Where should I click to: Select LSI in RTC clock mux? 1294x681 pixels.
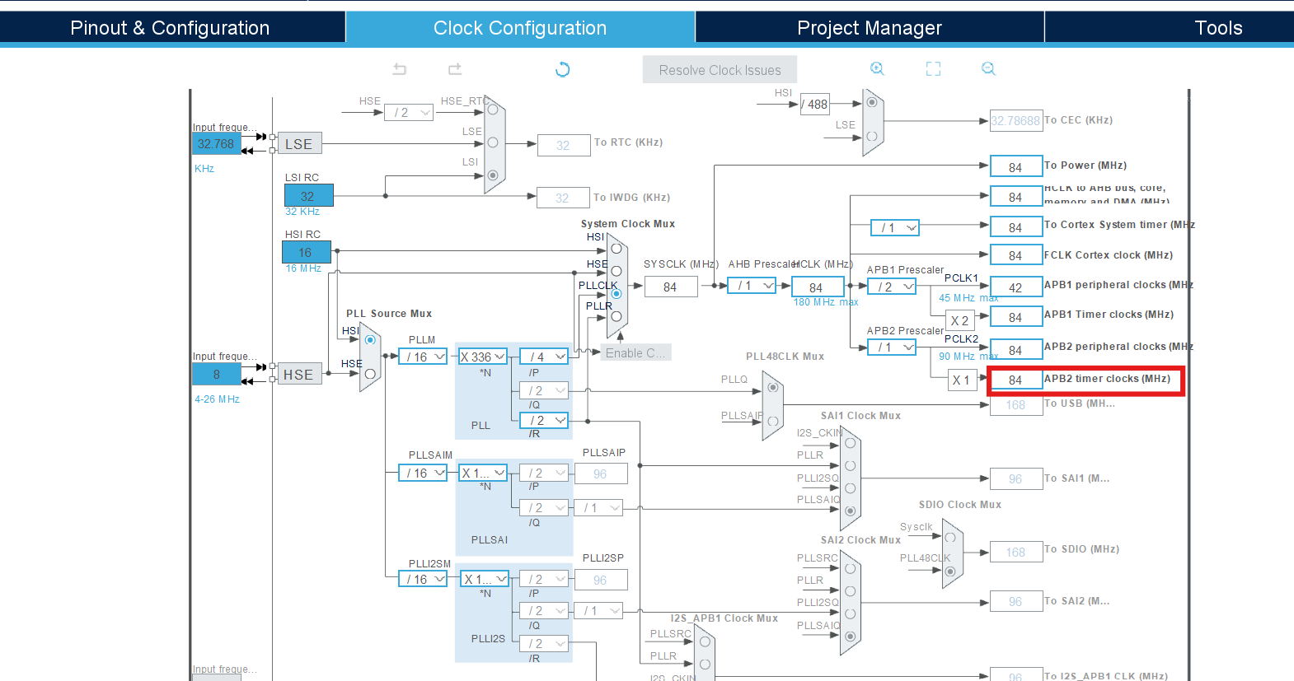493,175
